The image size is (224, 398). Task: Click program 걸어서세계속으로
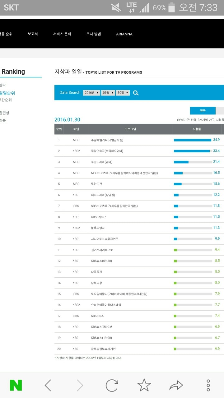(x=102, y=250)
